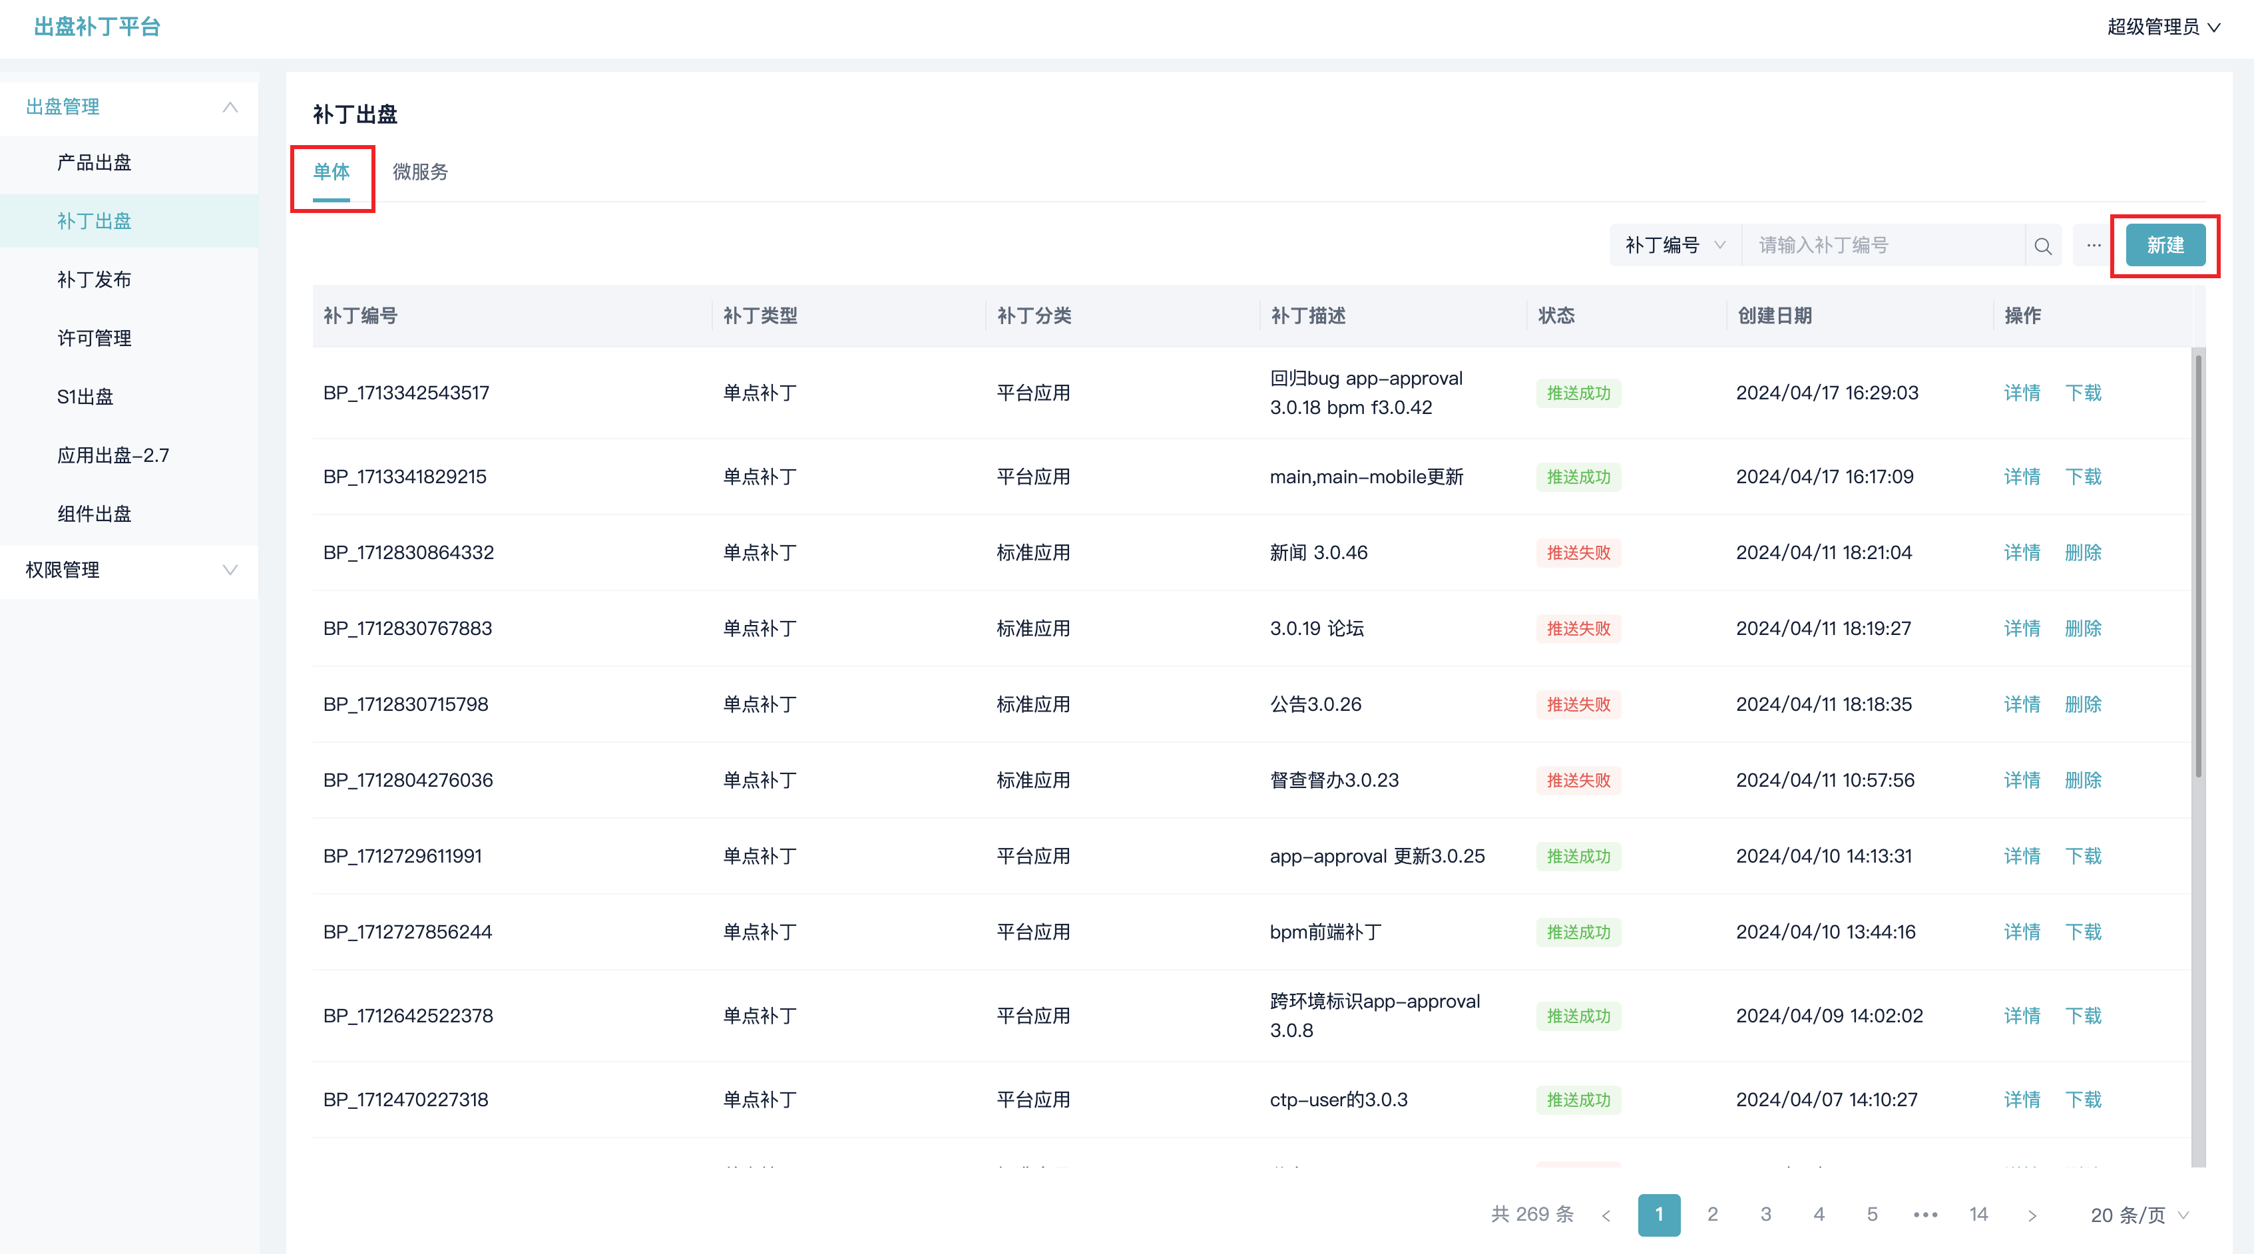Jump ahead with pagination ellipsis
This screenshot has height=1254, width=2254.
[1925, 1215]
